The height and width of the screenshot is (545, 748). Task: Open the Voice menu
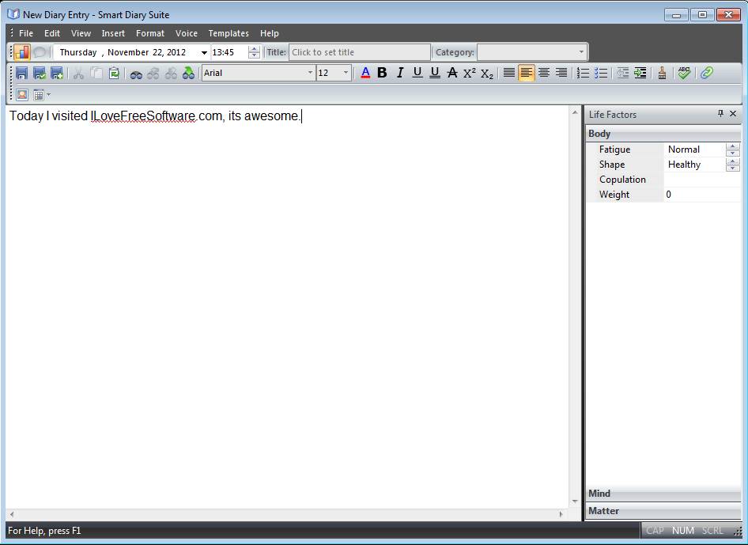[x=187, y=33]
